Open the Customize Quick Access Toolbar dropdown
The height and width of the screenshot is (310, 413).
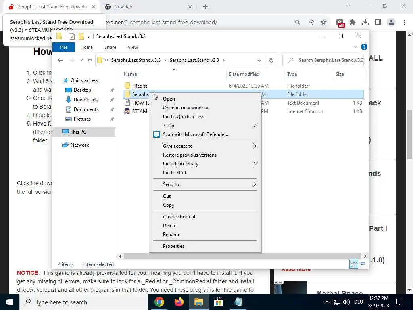pos(88,37)
